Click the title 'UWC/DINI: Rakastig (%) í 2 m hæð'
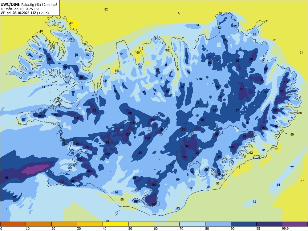Screen dimensions: 308x231 pos(29,5)
